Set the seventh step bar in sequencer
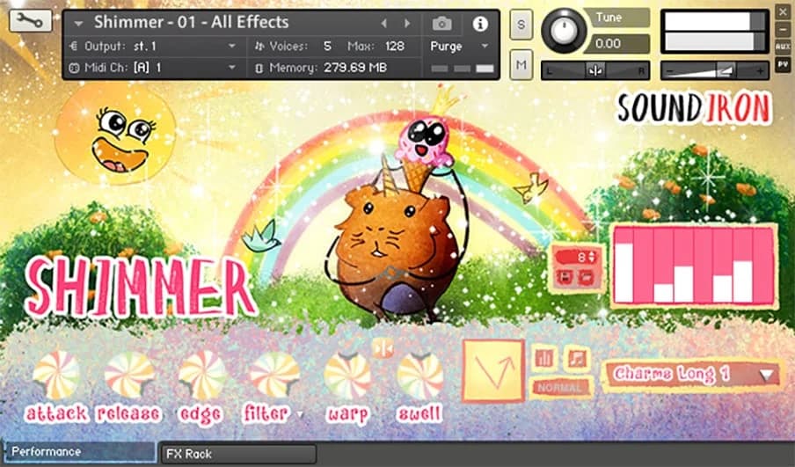 coord(743,266)
